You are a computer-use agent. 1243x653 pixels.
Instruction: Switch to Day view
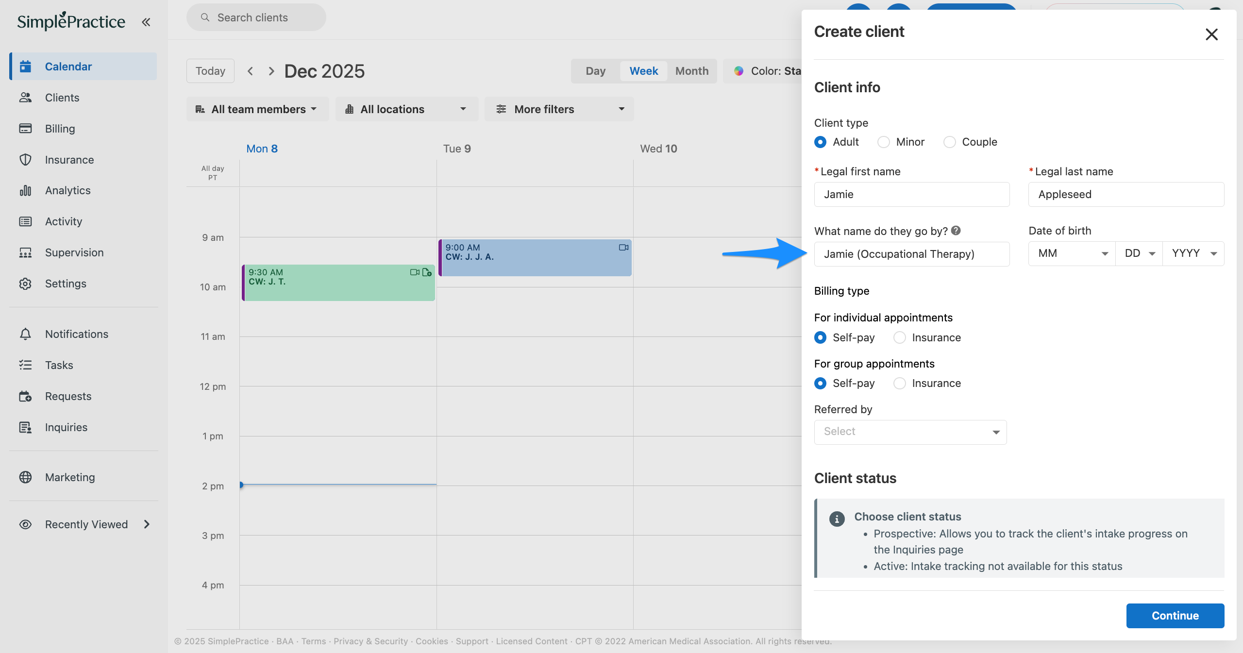click(596, 71)
